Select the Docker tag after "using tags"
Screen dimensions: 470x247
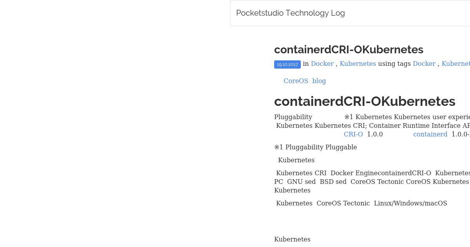(424, 64)
